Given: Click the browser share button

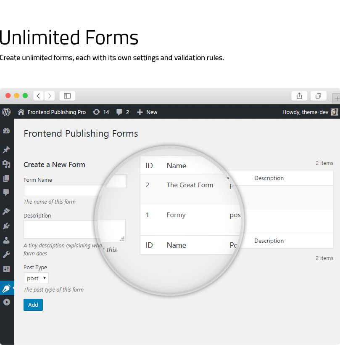Looking at the screenshot, I should [299, 96].
